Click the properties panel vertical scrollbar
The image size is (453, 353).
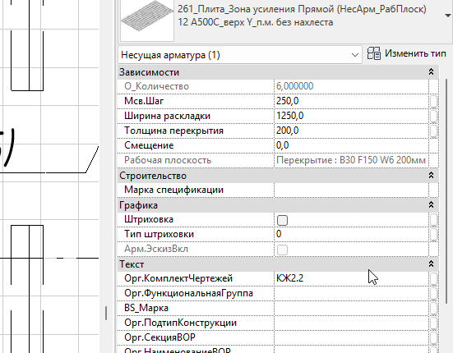[446, 190]
